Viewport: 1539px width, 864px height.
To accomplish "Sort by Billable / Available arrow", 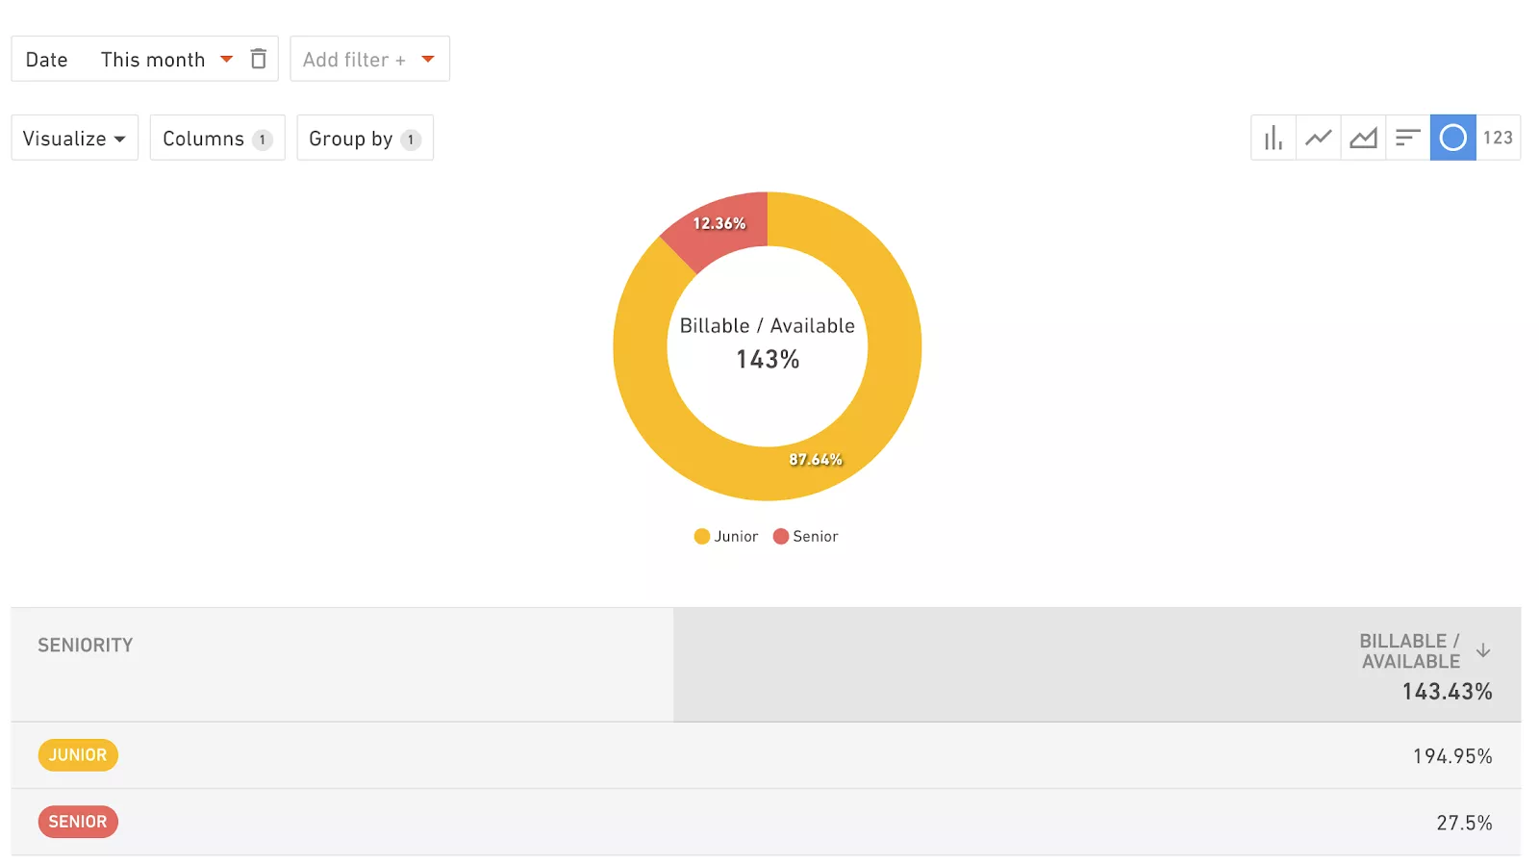I will [1483, 650].
